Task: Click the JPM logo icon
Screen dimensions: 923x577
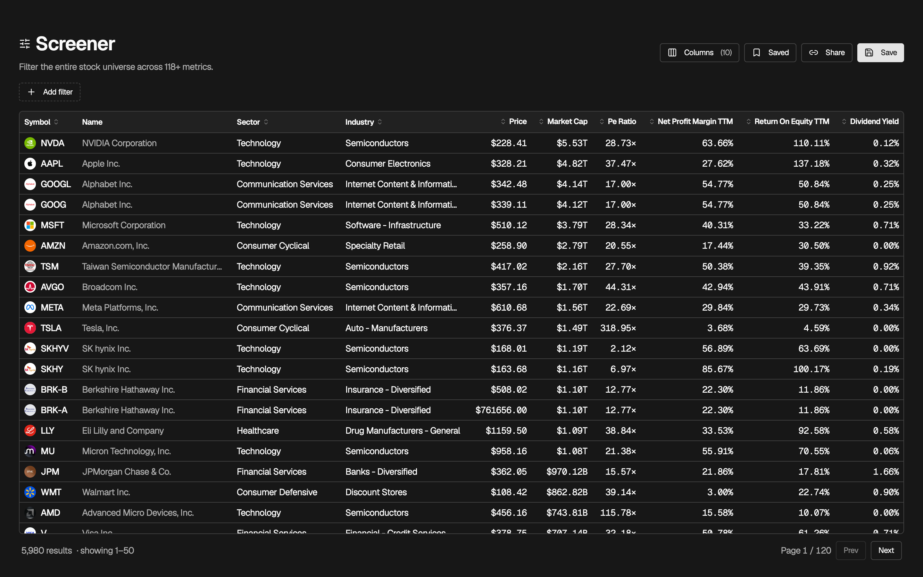Action: (30, 472)
